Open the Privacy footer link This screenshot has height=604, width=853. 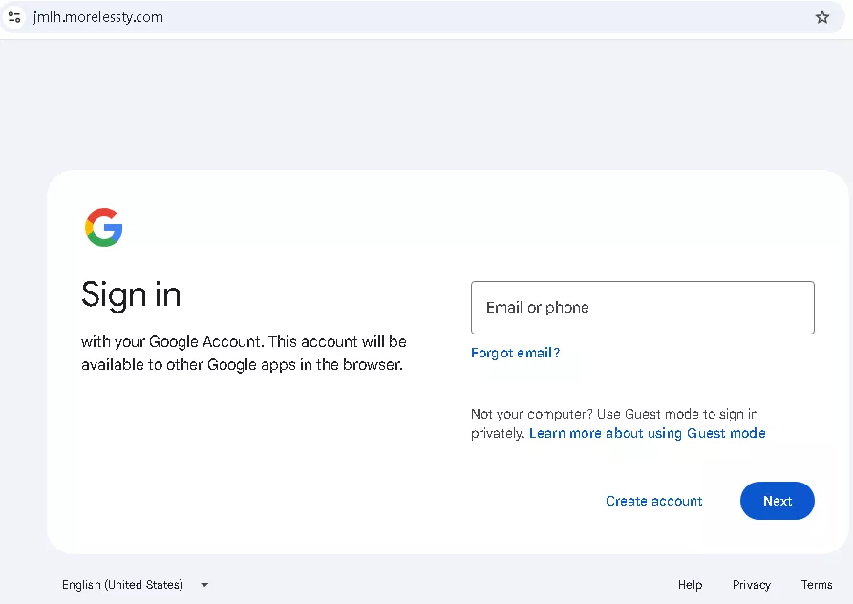point(752,585)
